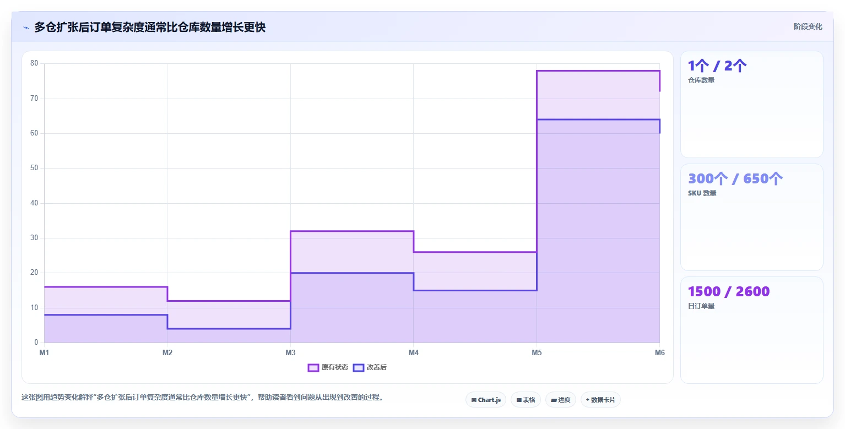Click the 1500 / 2600 value text
845x429 pixels.
tap(729, 291)
